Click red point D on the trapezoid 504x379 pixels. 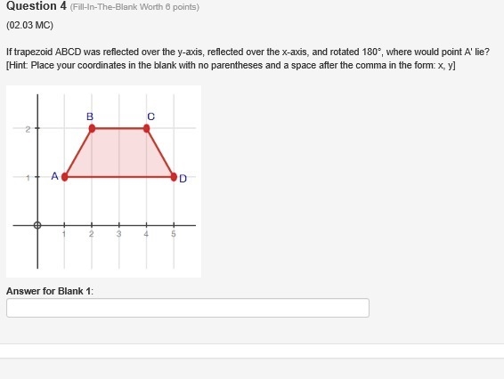click(x=174, y=177)
